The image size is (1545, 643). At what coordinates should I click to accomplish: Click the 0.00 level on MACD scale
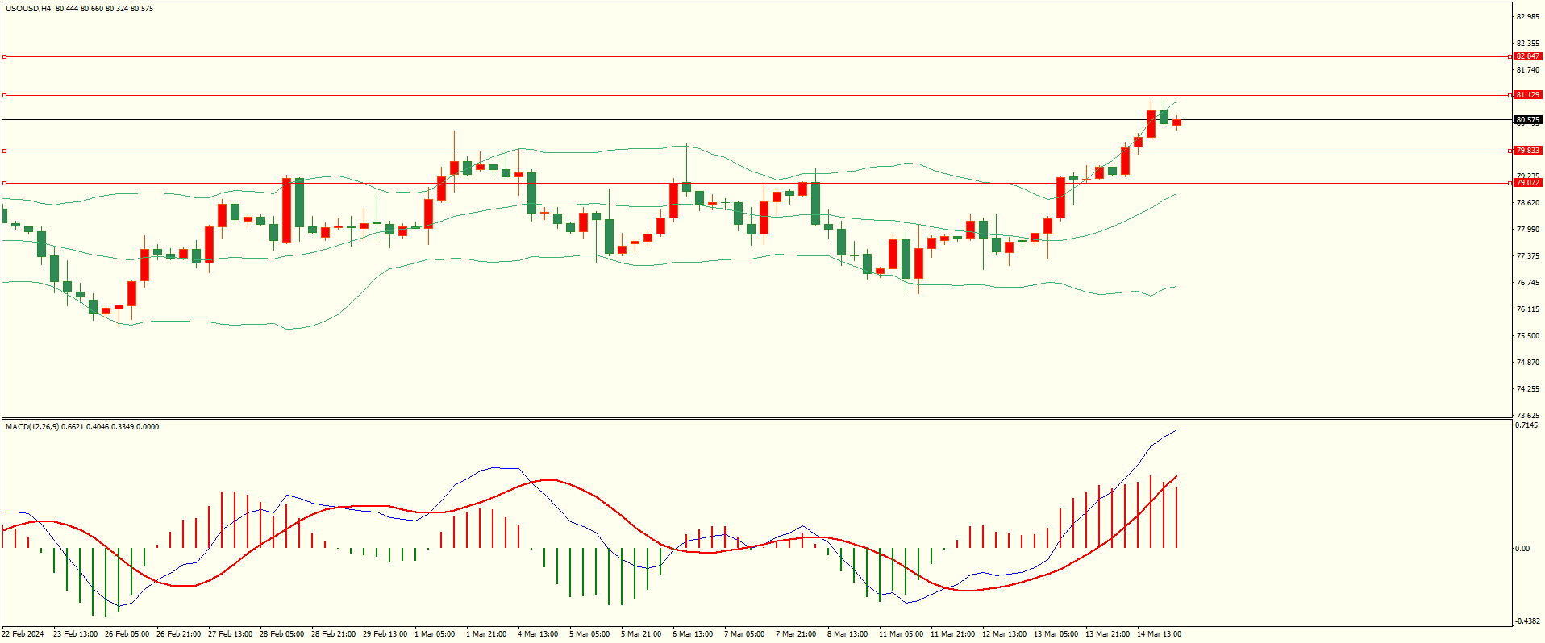[1522, 549]
